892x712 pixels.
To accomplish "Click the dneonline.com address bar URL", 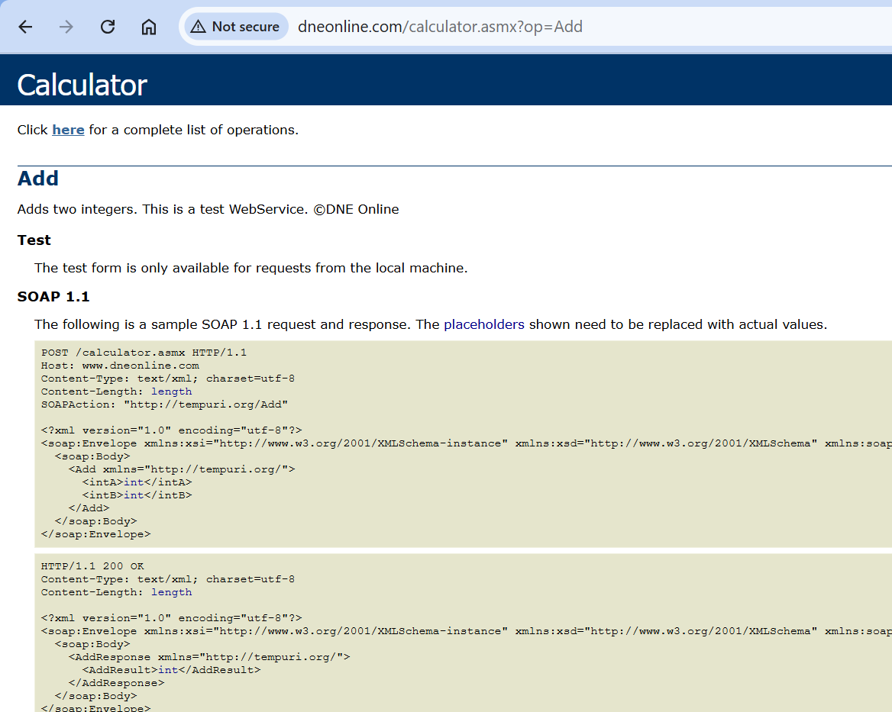I will [x=439, y=27].
